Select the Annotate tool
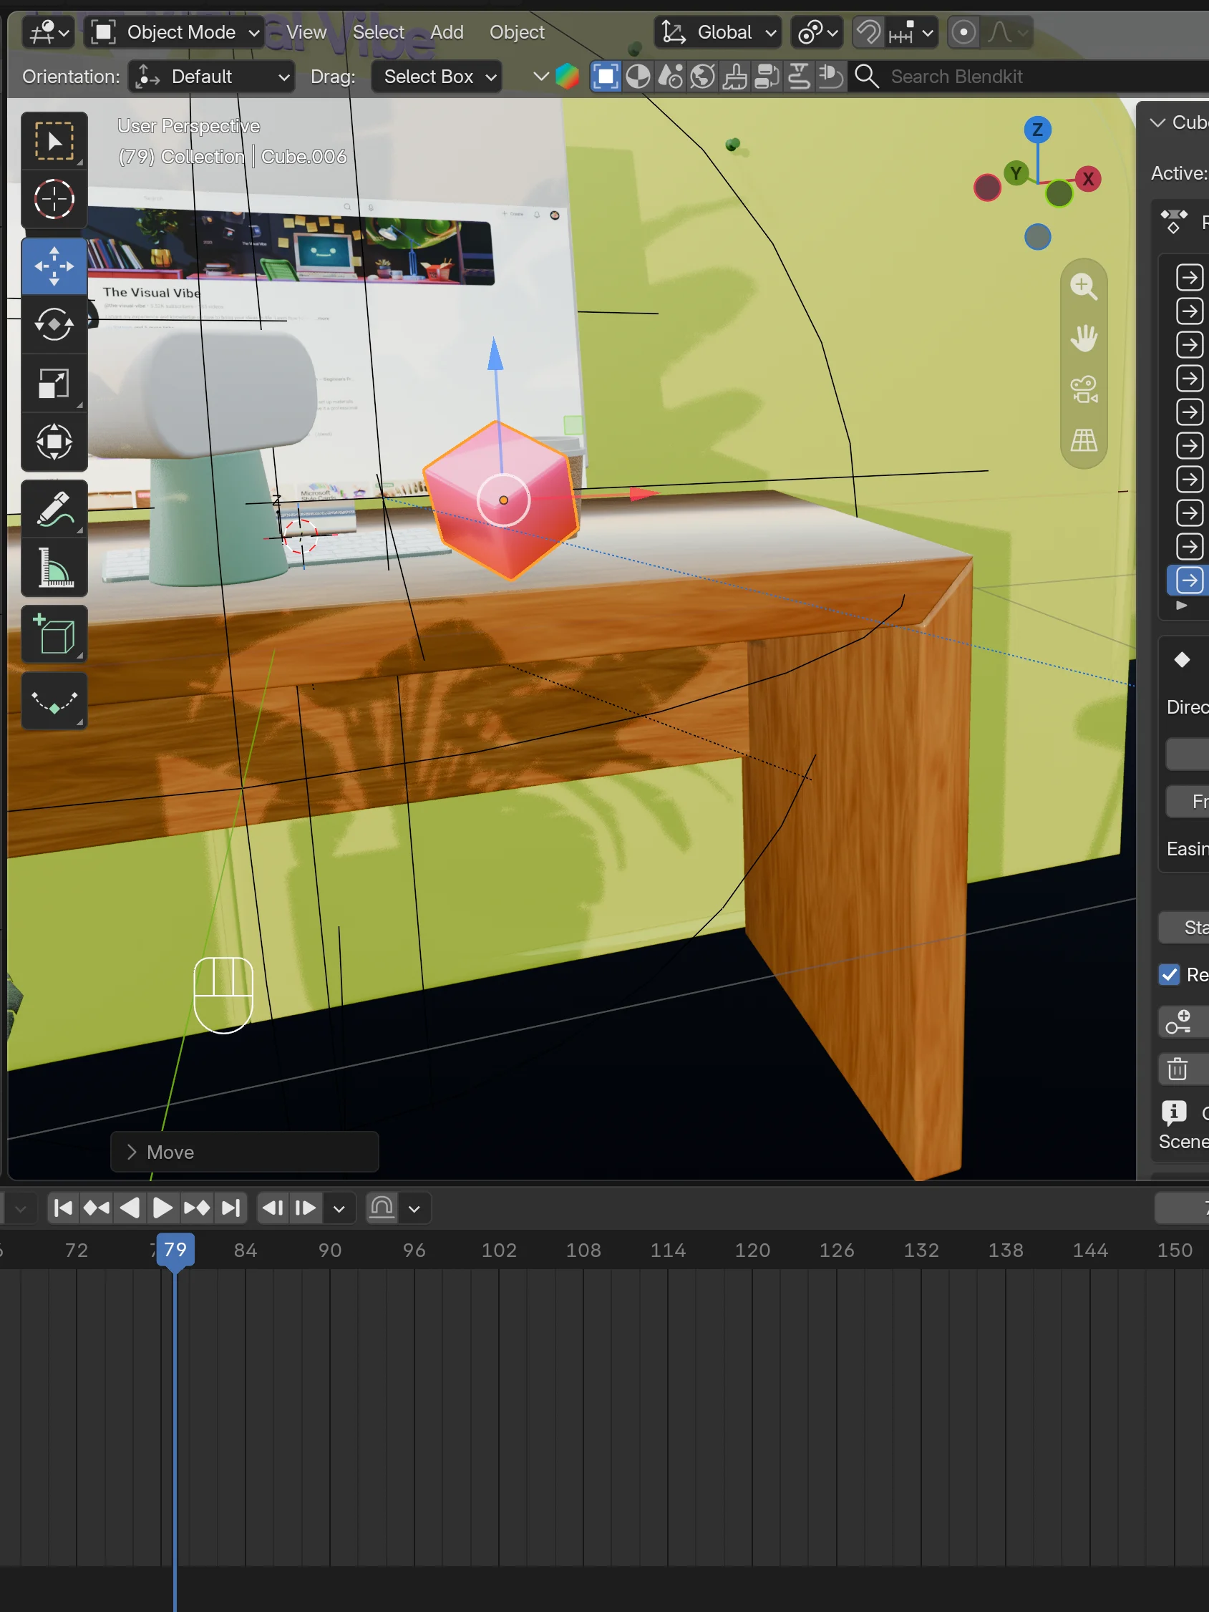 point(54,509)
